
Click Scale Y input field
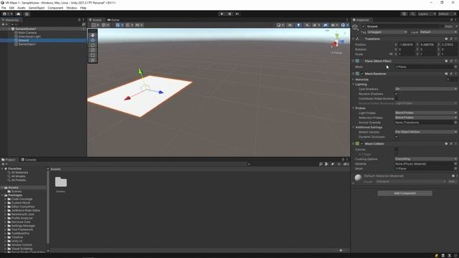pos(428,54)
